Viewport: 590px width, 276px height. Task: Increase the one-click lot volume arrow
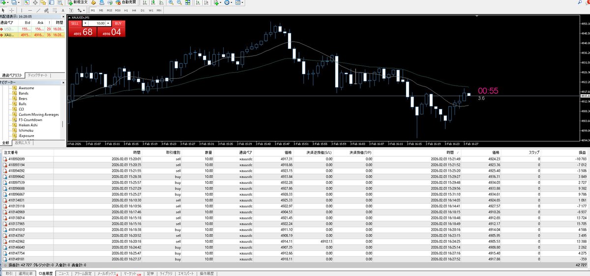tap(108, 23)
